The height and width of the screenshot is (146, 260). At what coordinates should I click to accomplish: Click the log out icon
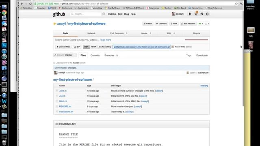pyautogui.click(x=208, y=14)
